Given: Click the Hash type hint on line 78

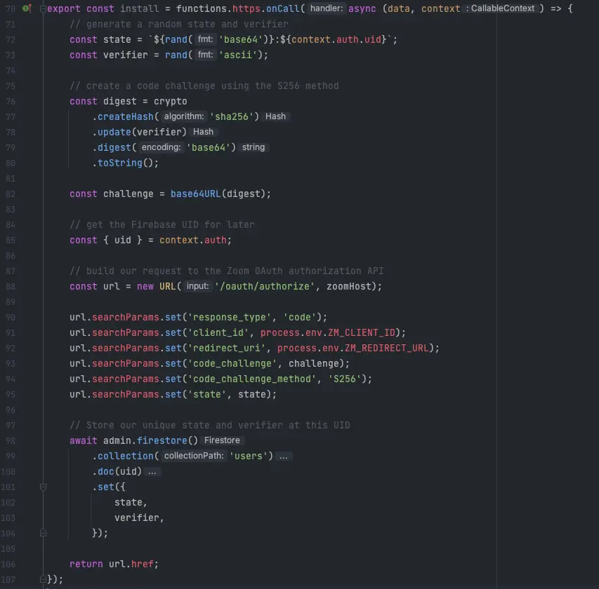Looking at the screenshot, I should (203, 132).
